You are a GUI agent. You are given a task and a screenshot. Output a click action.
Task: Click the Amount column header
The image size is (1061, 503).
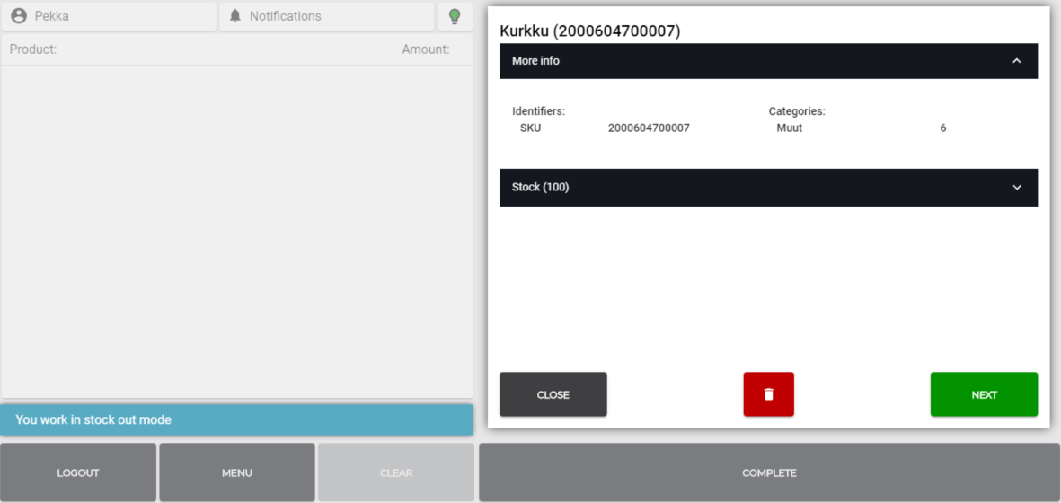tap(425, 49)
